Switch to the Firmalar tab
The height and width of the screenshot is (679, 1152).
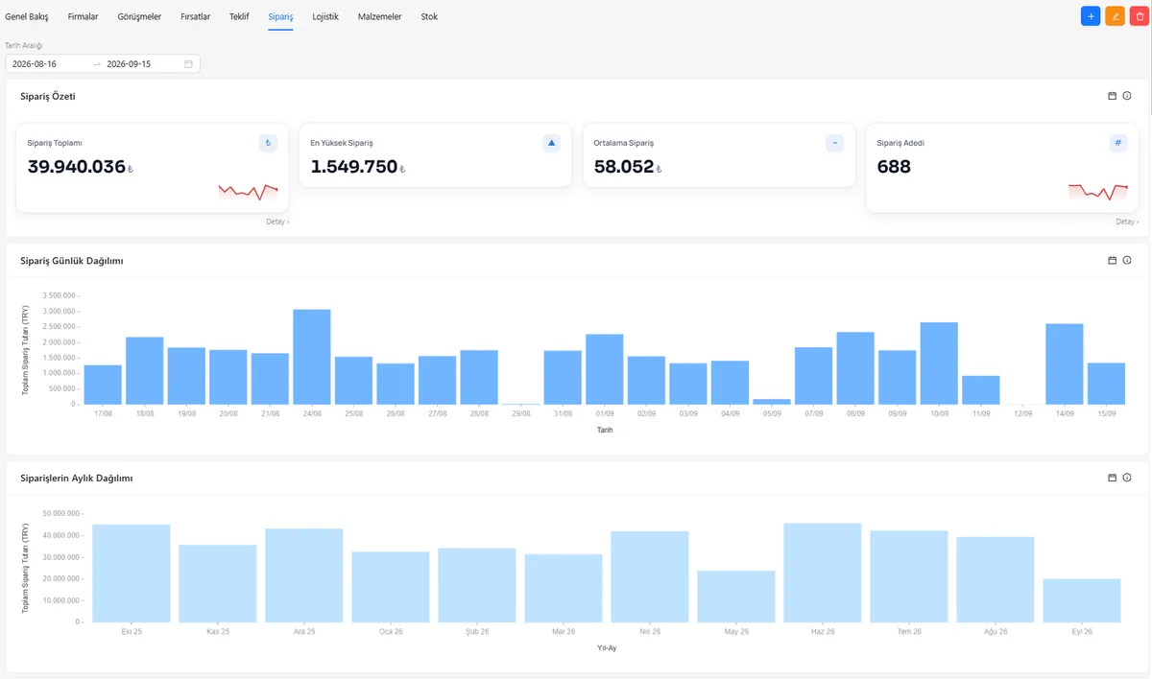pos(84,17)
